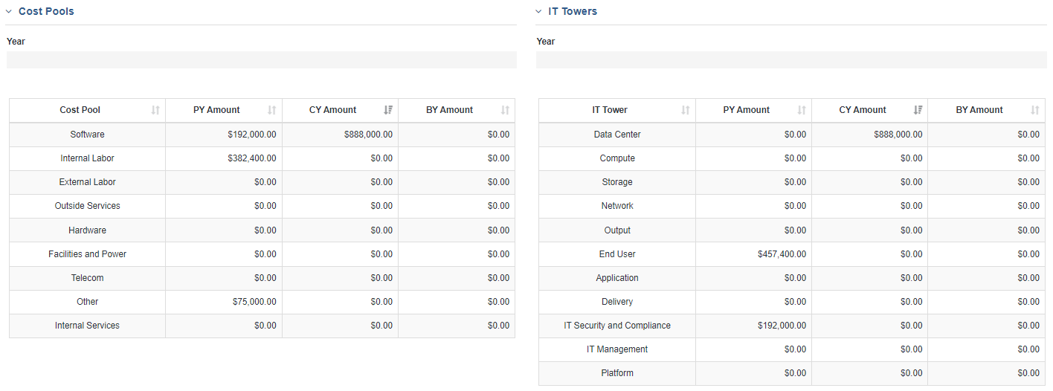
Task: Select the Platform tower row
Action: [x=791, y=373]
